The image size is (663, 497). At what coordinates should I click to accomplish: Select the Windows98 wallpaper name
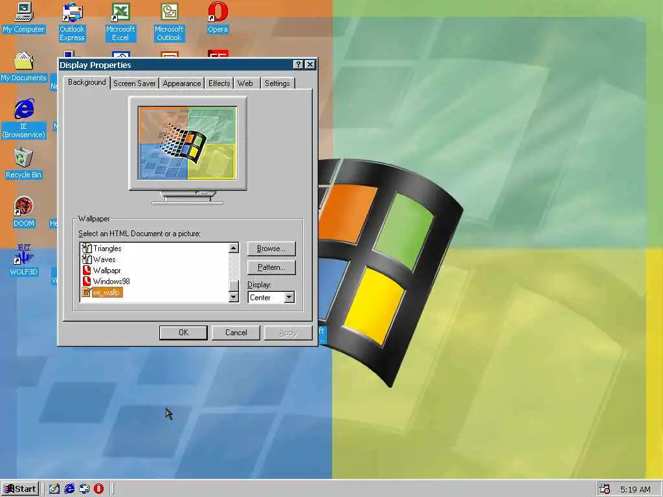tap(111, 282)
